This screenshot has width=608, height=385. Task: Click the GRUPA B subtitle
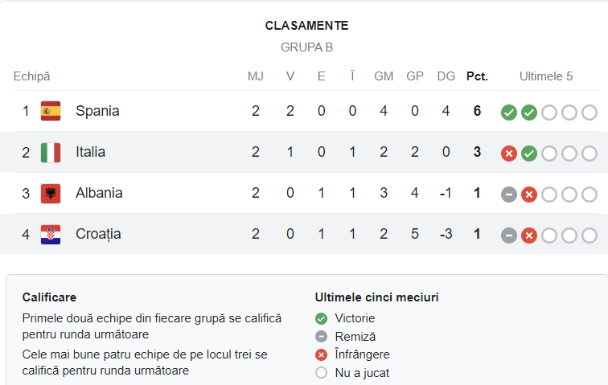coord(306,47)
